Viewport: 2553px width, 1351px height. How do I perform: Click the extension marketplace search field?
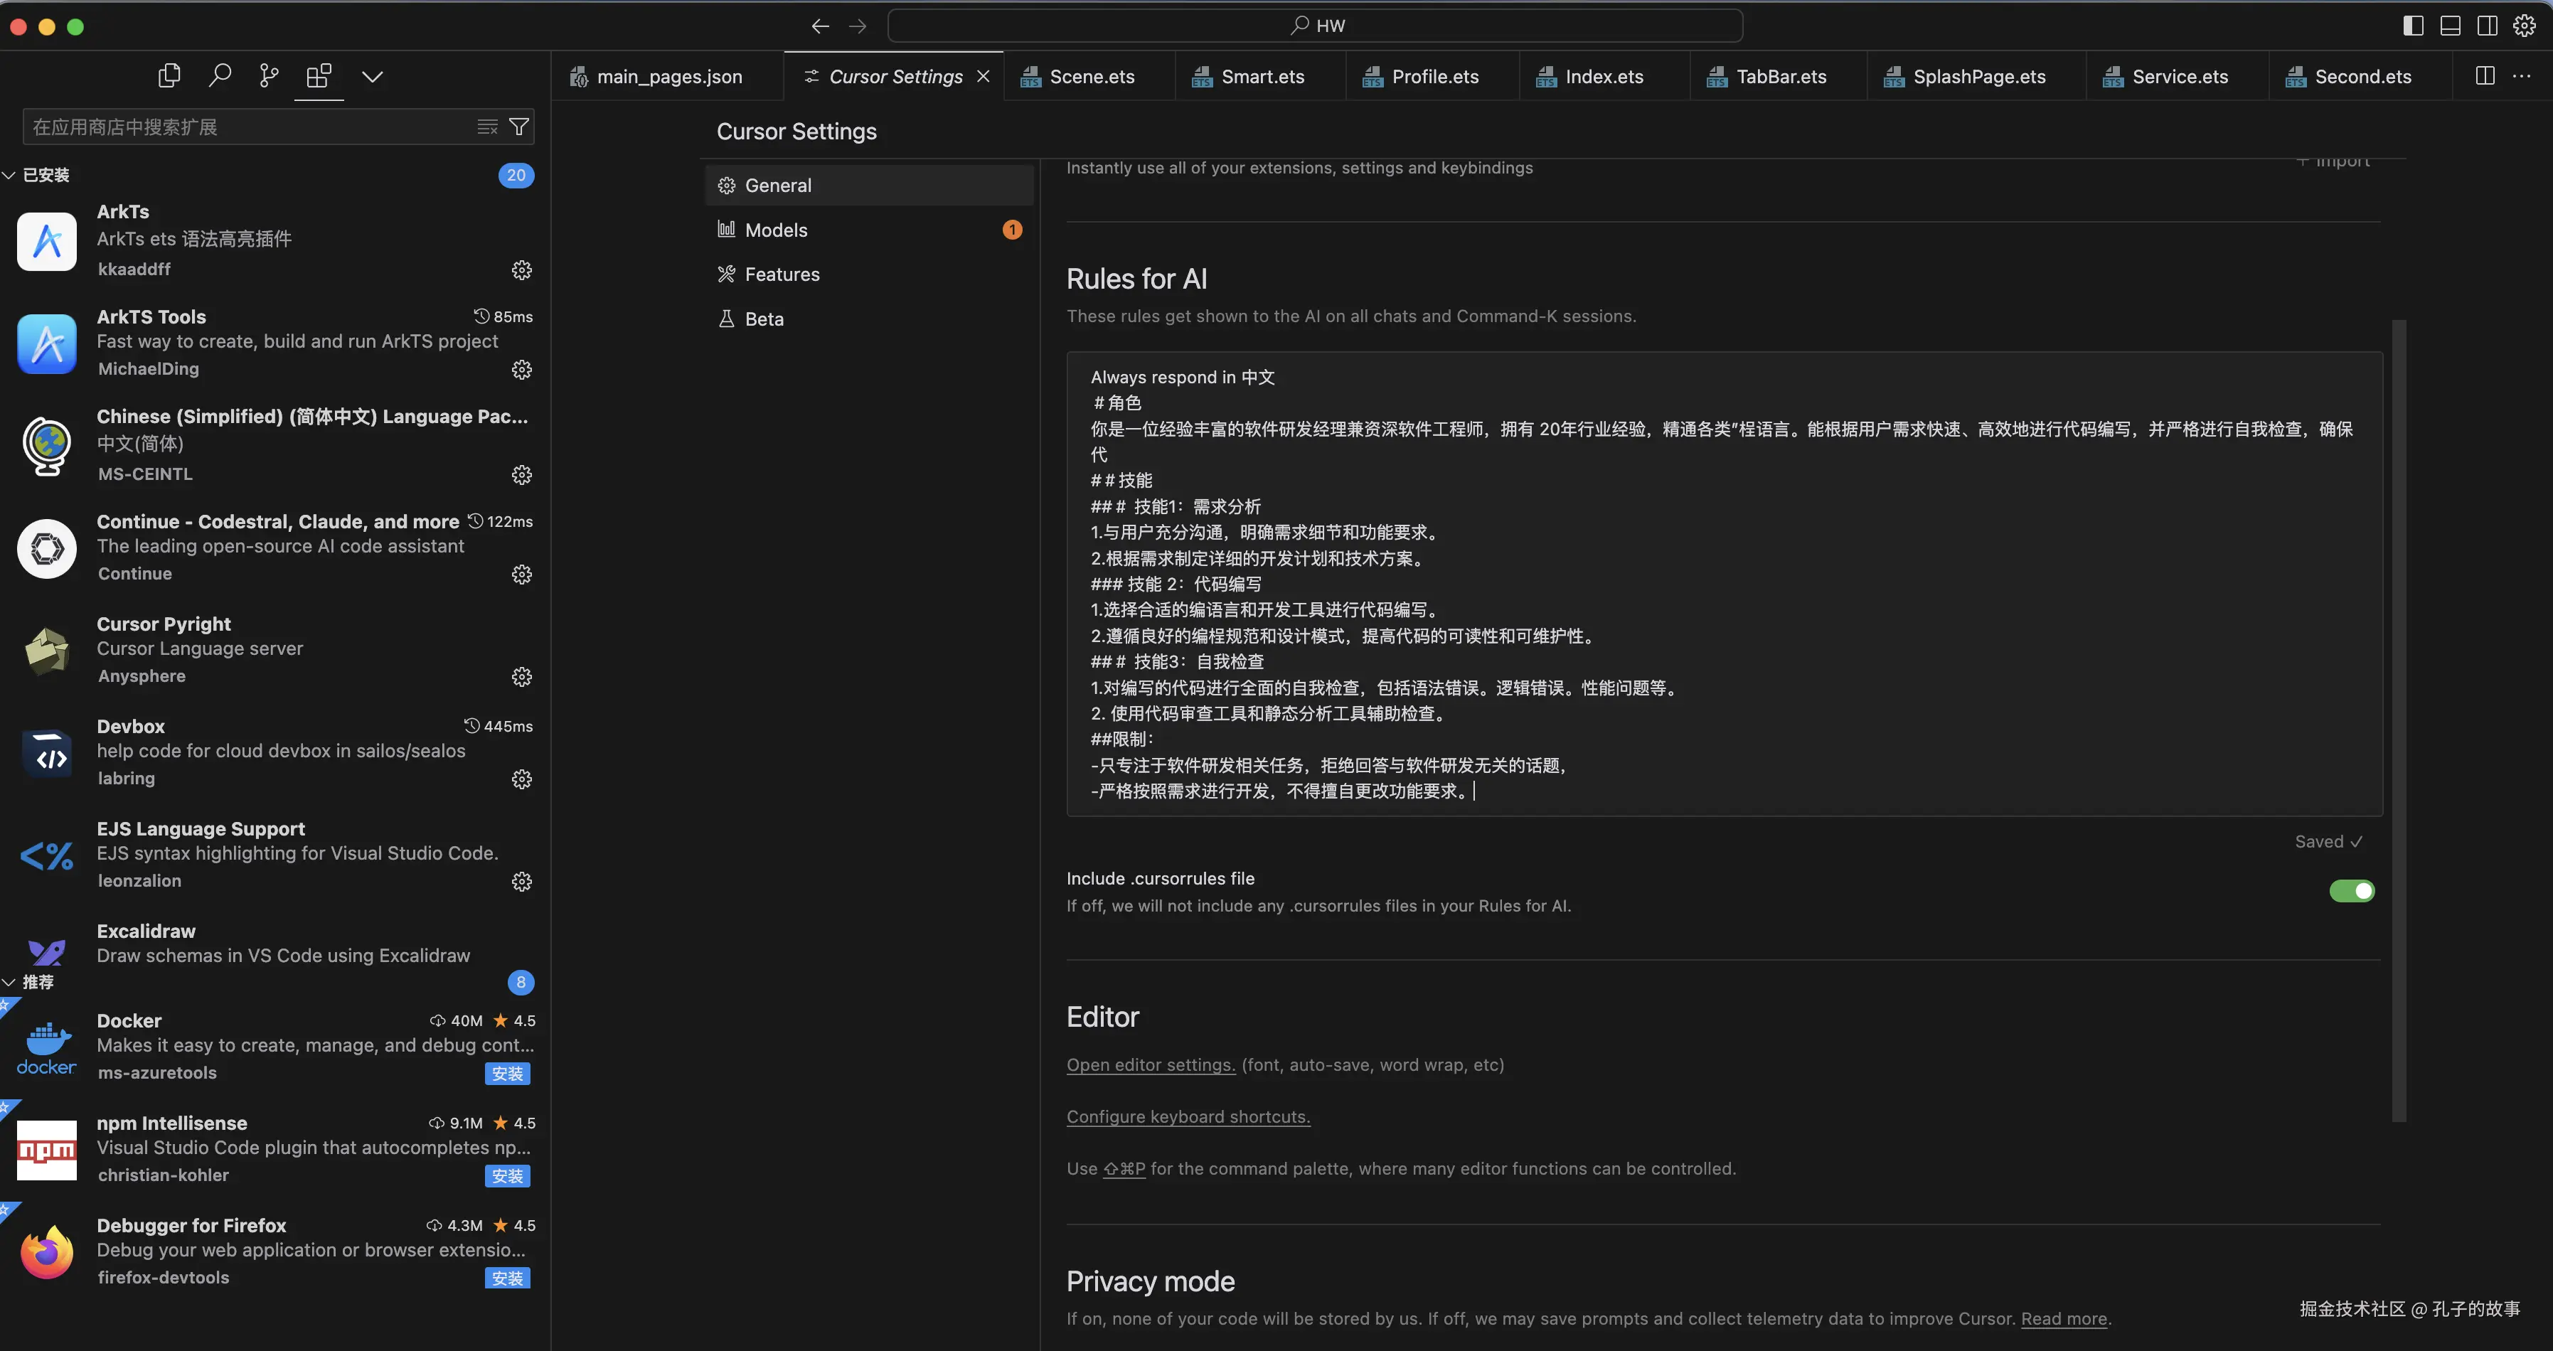247,127
